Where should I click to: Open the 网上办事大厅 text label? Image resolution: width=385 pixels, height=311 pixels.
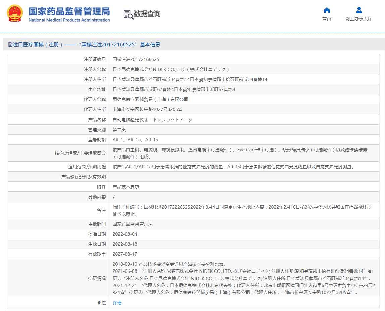pyautogui.click(x=359, y=19)
